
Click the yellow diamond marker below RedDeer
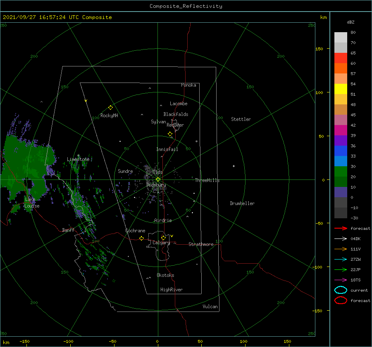click(x=170, y=134)
